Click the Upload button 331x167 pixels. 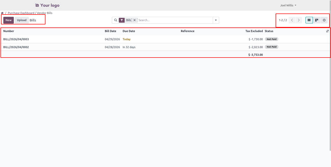coord(22,20)
